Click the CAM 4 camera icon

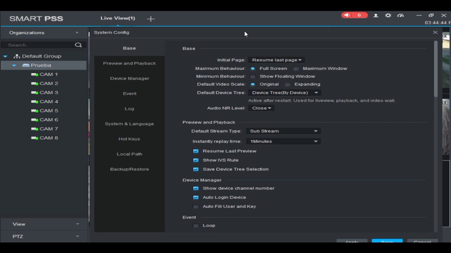coord(35,102)
